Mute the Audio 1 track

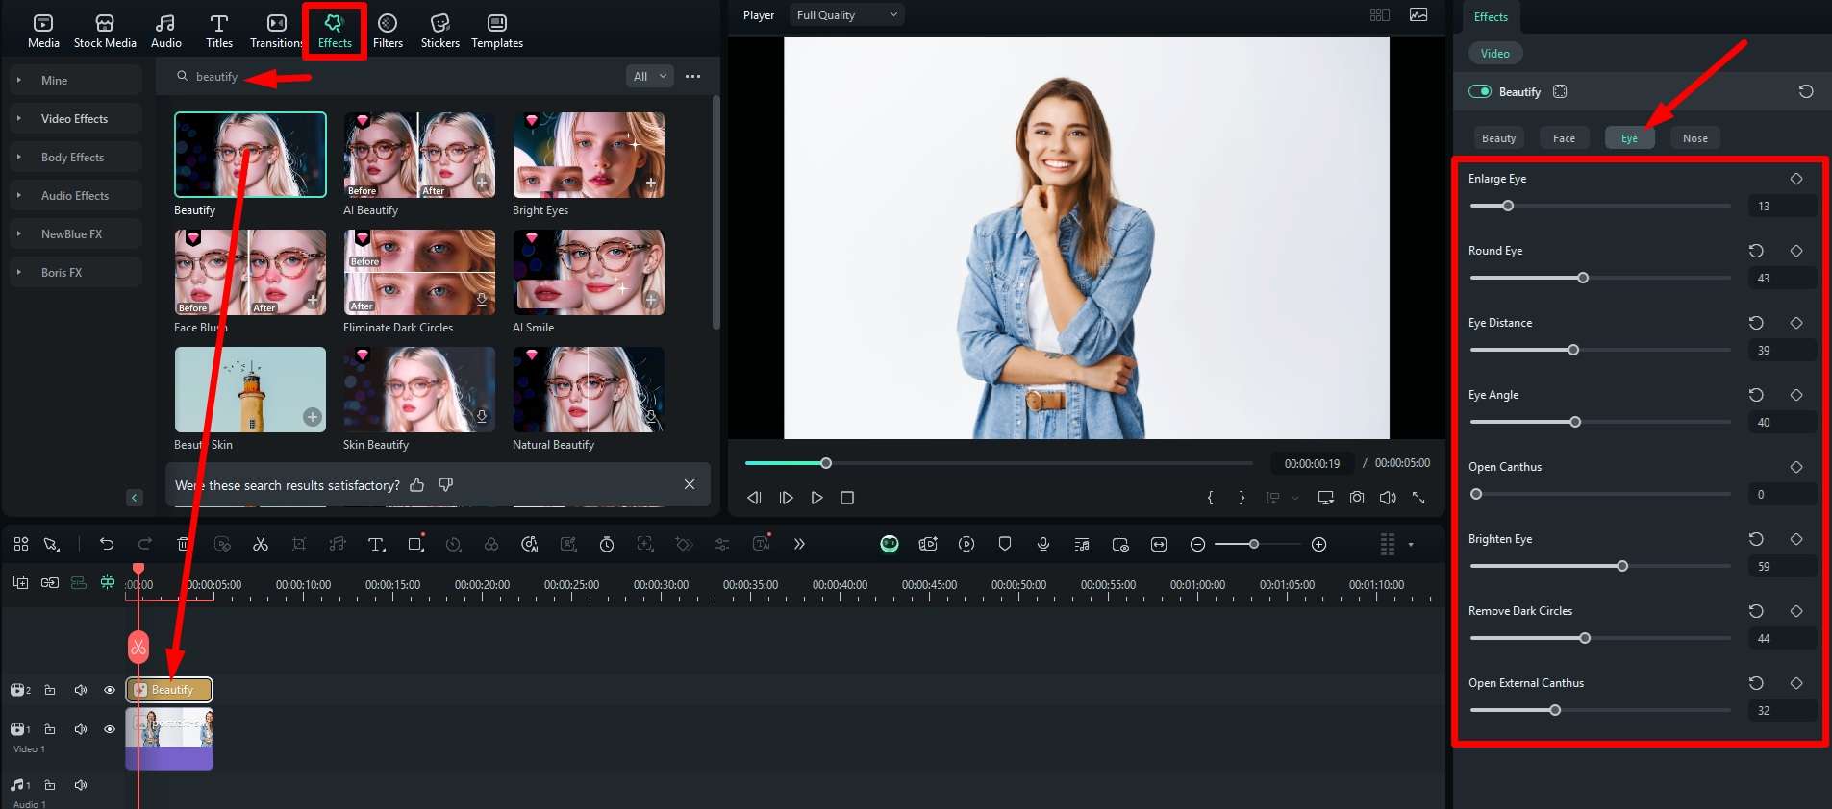coord(81,785)
